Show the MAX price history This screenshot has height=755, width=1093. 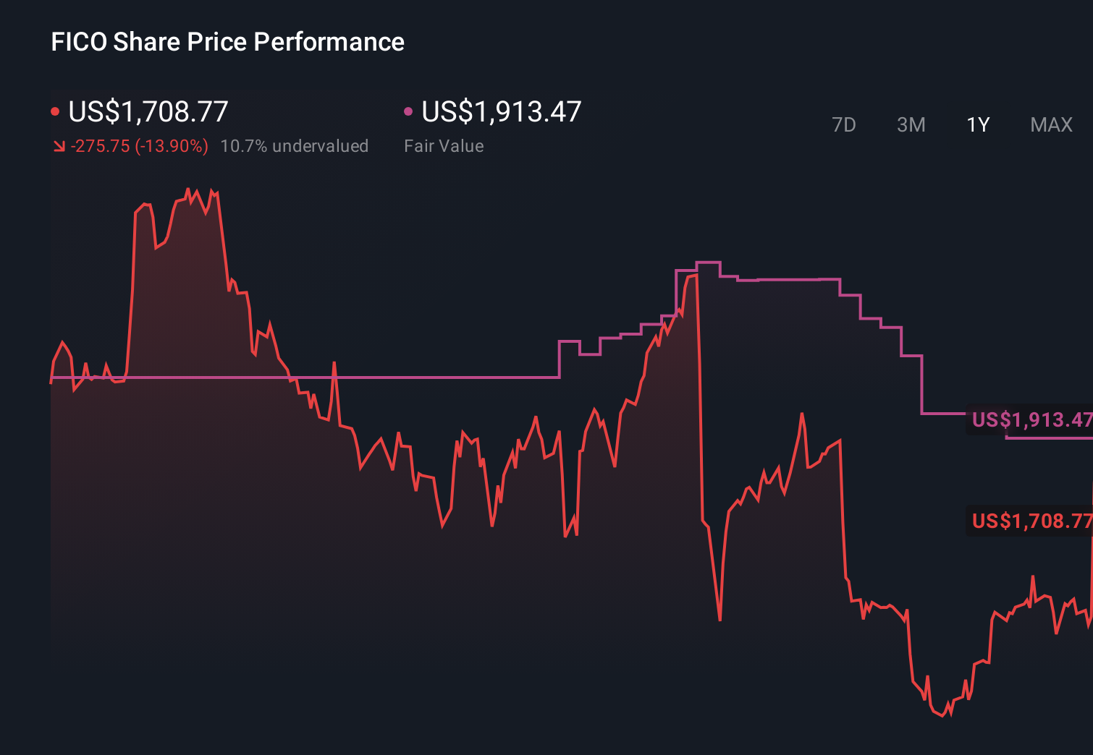(x=1051, y=125)
